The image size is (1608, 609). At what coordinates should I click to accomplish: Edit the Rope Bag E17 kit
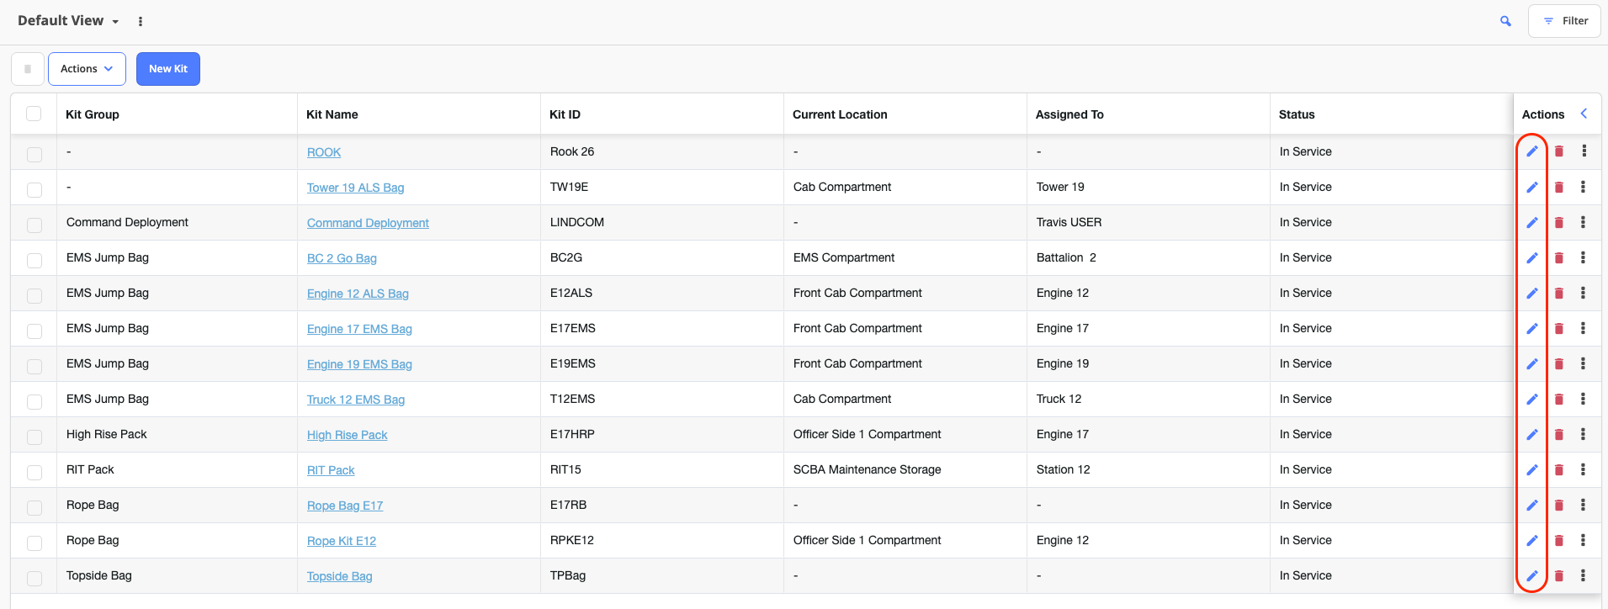(x=1532, y=505)
